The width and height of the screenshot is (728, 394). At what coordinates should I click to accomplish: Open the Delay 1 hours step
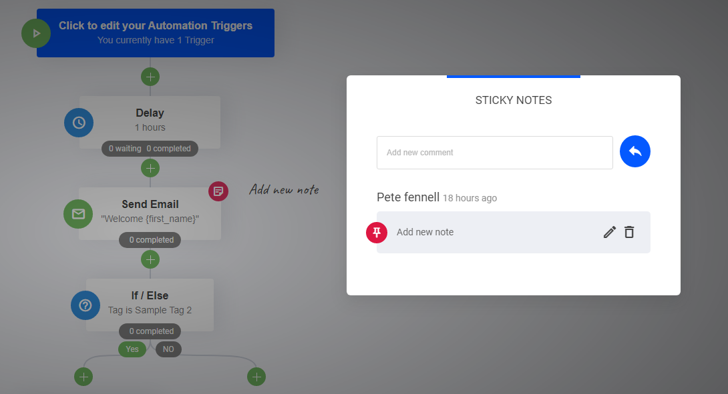[150, 120]
